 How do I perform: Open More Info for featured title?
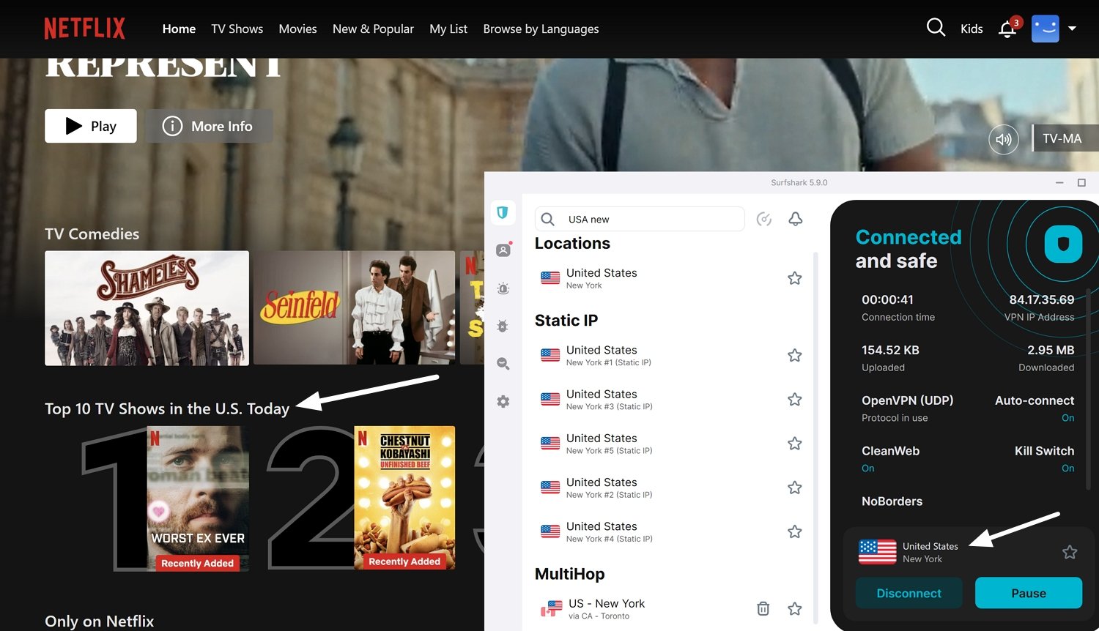pyautogui.click(x=209, y=126)
